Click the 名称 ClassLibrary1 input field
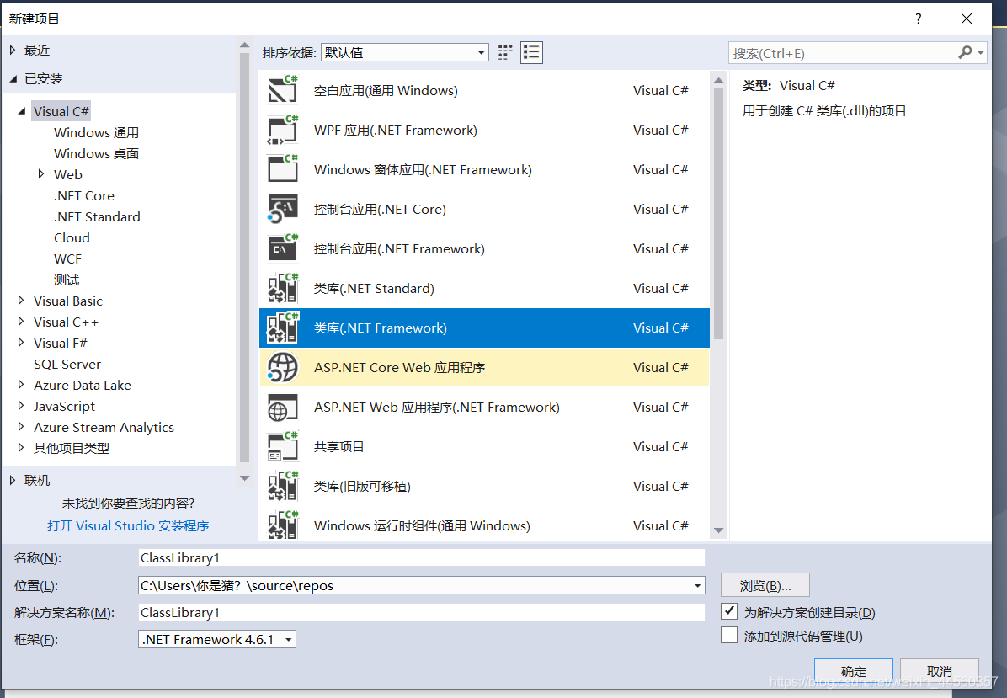 click(421, 558)
